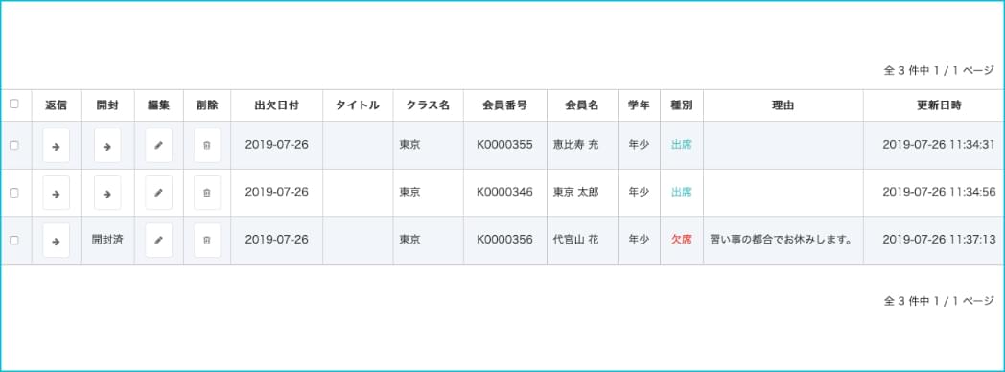This screenshot has width=1005, height=372.
Task: Click the 更新日時 column header
Action: click(x=938, y=105)
